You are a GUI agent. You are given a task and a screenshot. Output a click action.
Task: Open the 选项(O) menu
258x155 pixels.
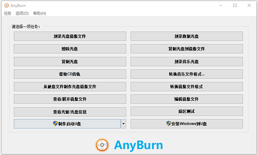point(22,13)
